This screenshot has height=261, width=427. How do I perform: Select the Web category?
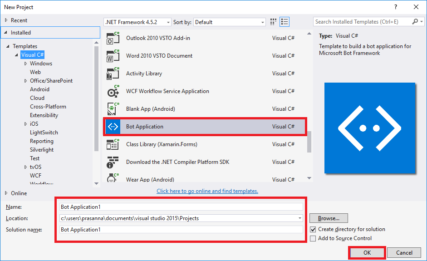(35, 72)
